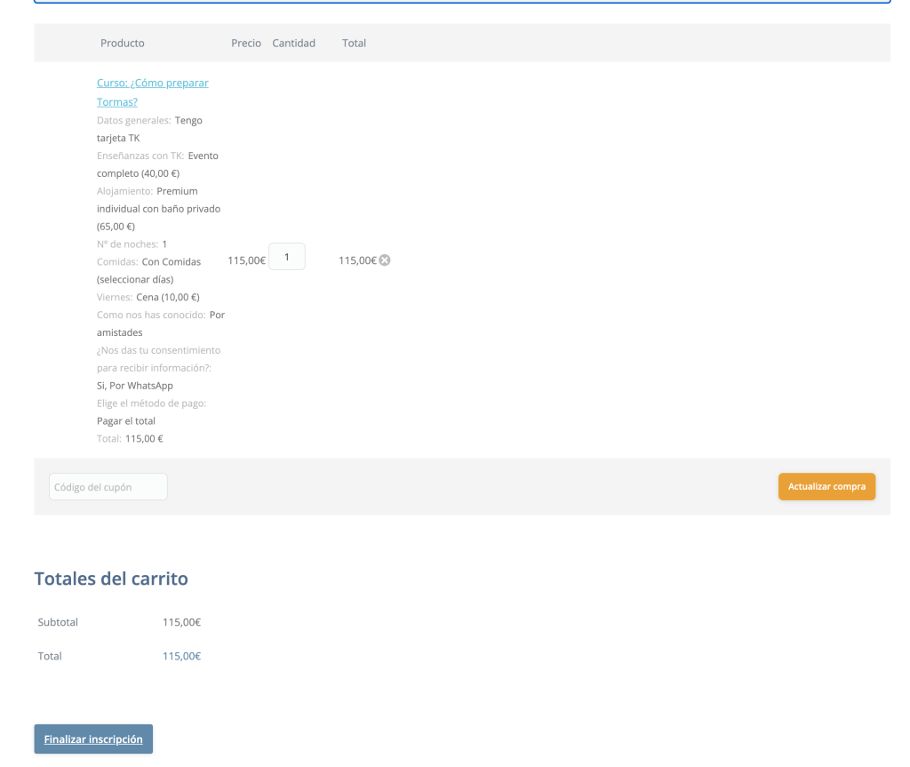
Task: Click the Total column header
Action: 354,43
